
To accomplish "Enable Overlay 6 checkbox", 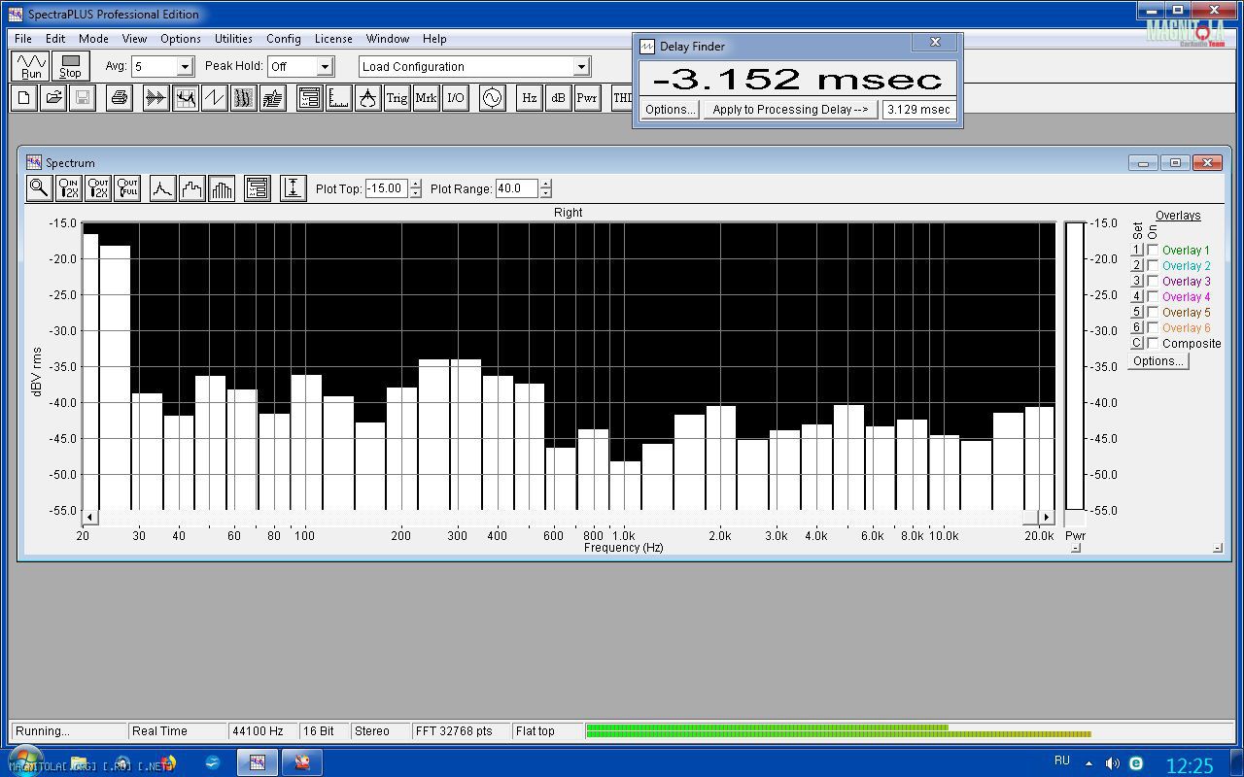I will coord(1153,328).
